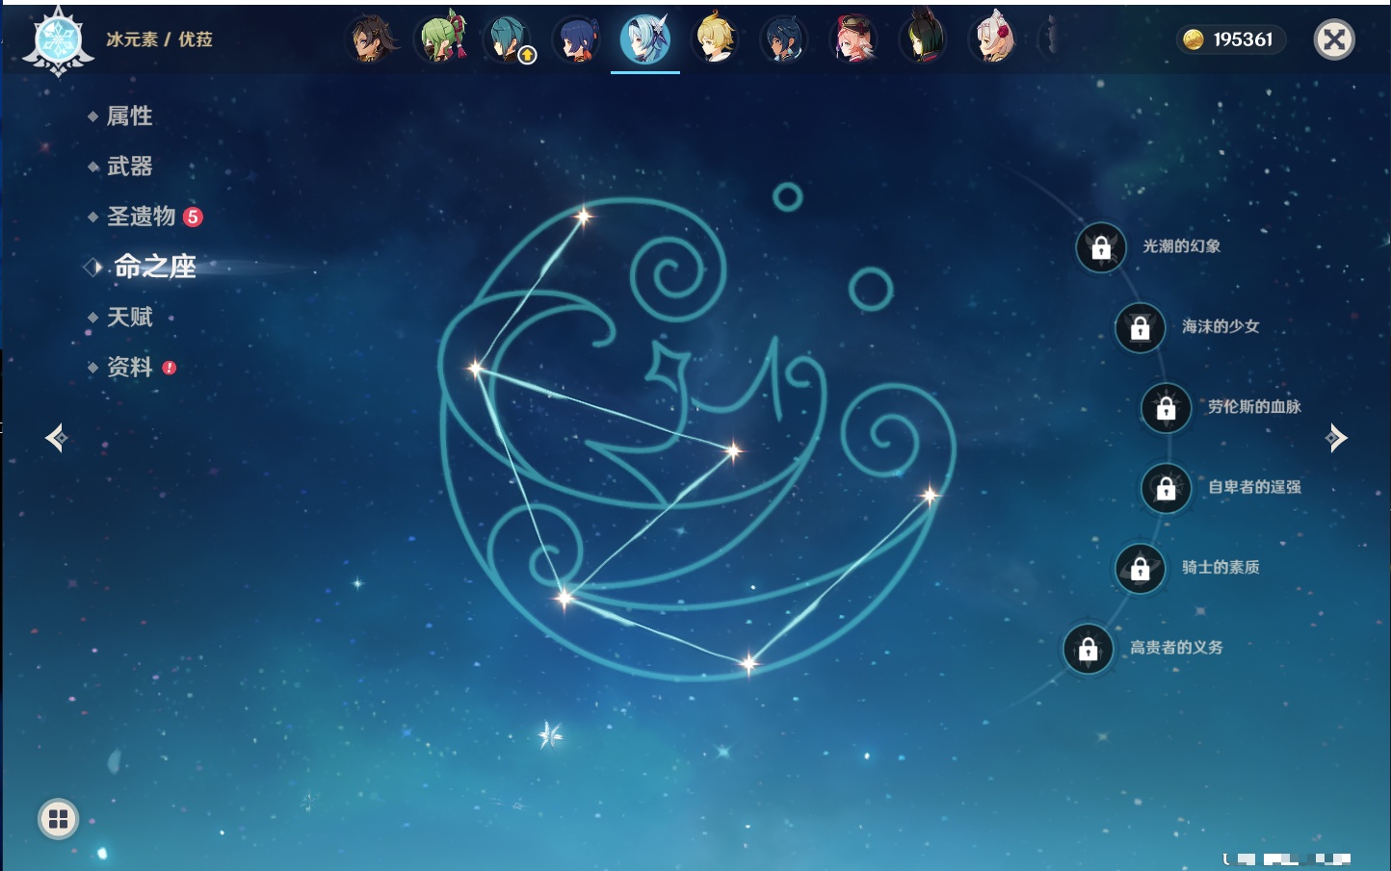Choose Xiao's teal-haired portrait
1391x871 pixels.
pos(509,39)
